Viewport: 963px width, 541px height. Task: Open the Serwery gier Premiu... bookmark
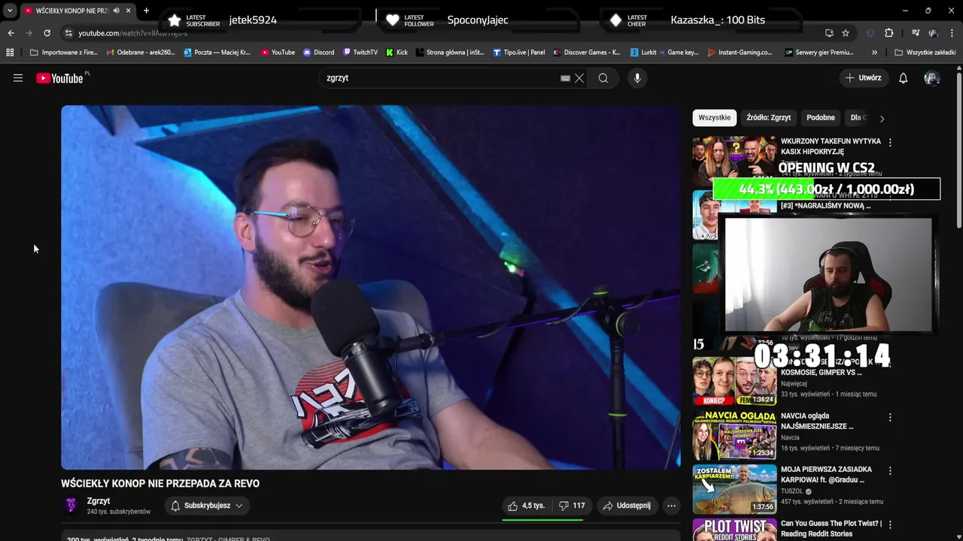[x=819, y=53]
